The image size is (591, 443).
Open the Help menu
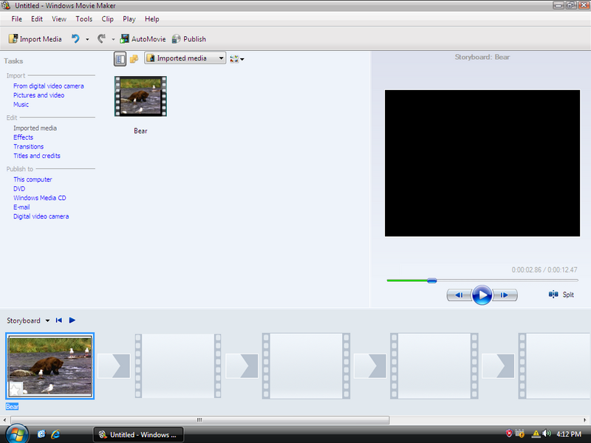click(152, 19)
